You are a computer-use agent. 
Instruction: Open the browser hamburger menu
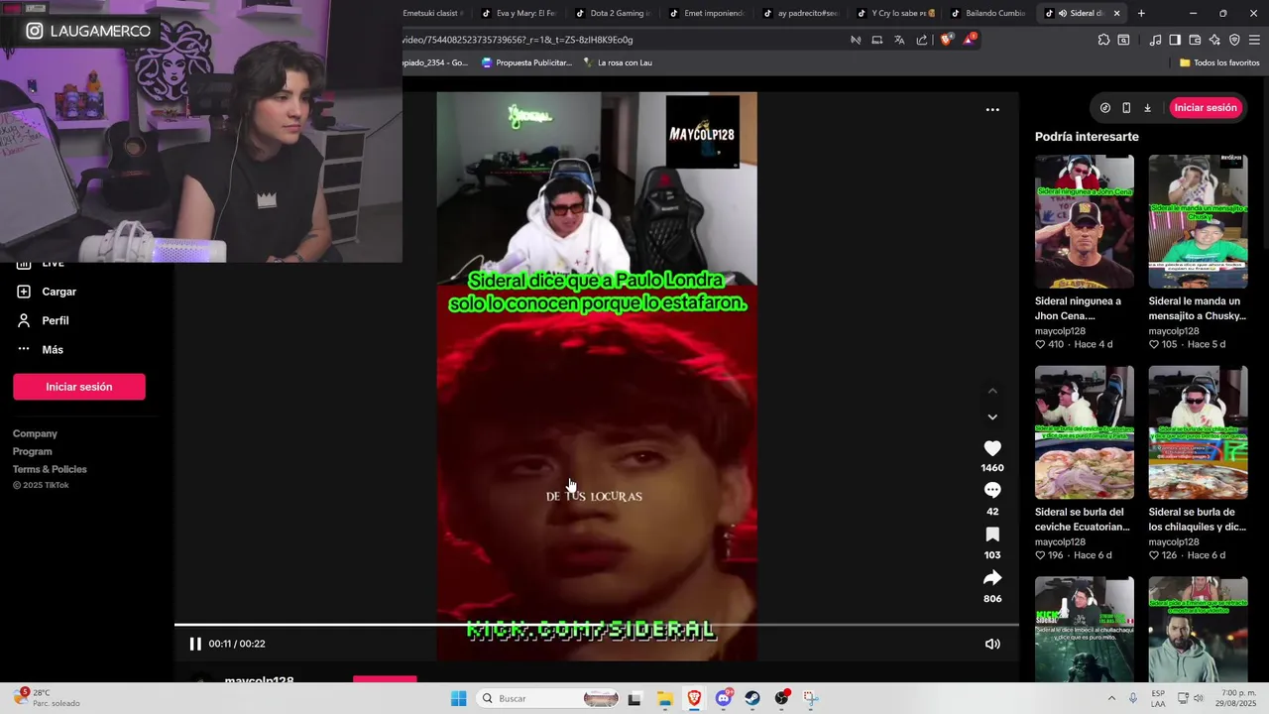pyautogui.click(x=1255, y=40)
